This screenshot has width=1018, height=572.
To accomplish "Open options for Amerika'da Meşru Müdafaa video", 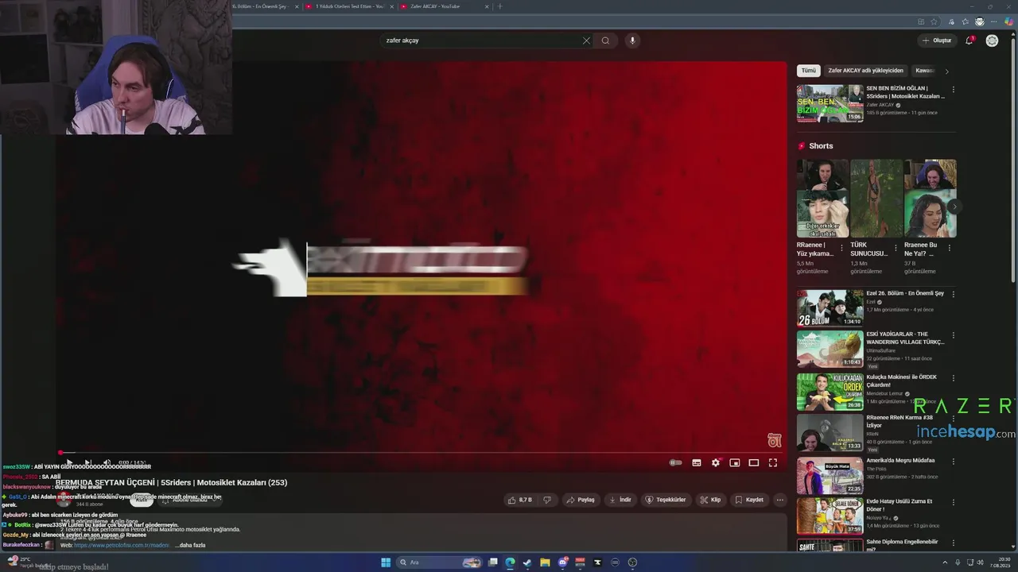I will pos(953,461).
